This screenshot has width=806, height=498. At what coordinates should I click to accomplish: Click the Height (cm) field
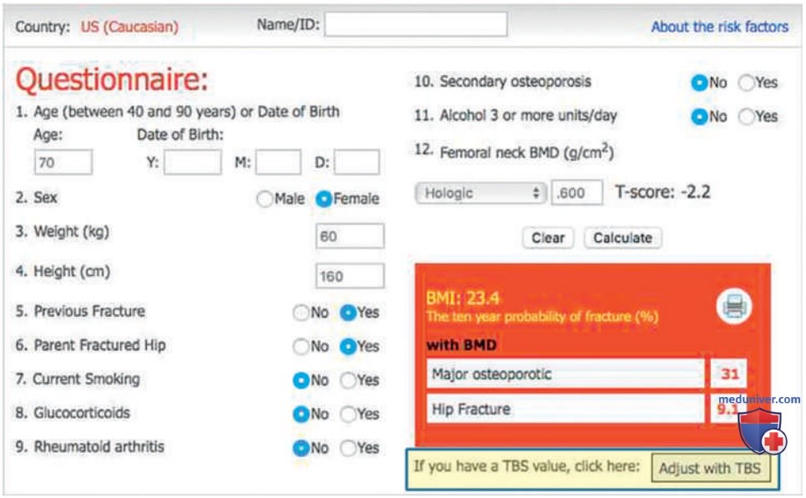click(x=350, y=276)
